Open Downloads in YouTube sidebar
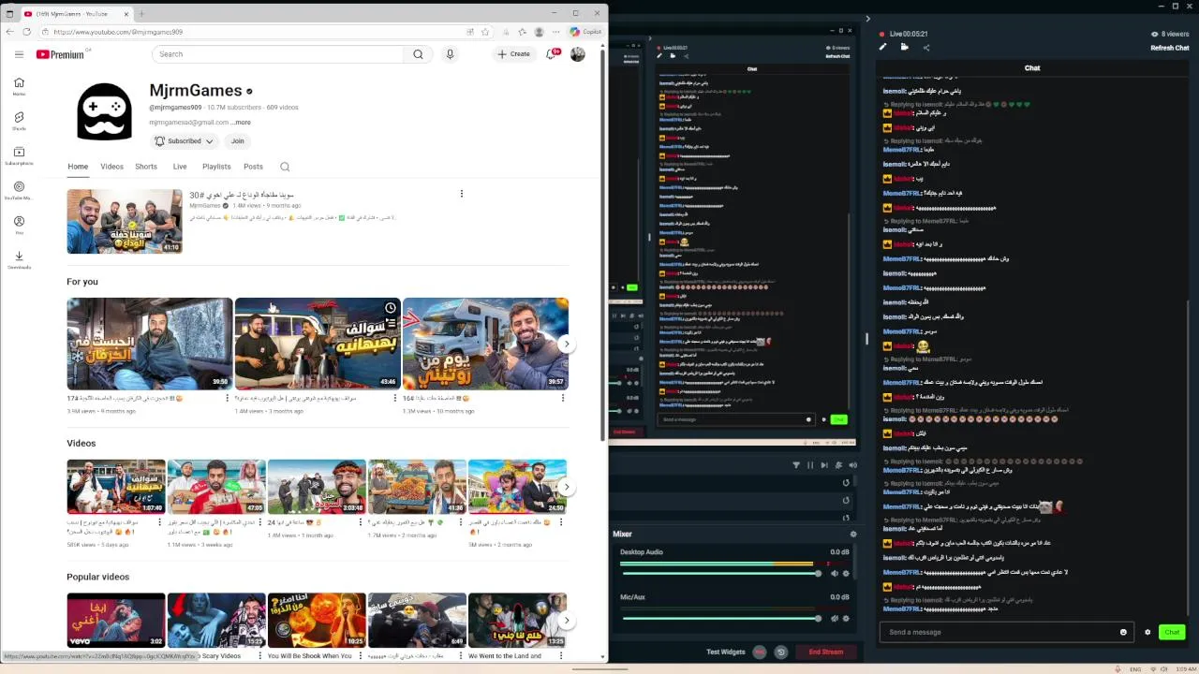 [19, 260]
